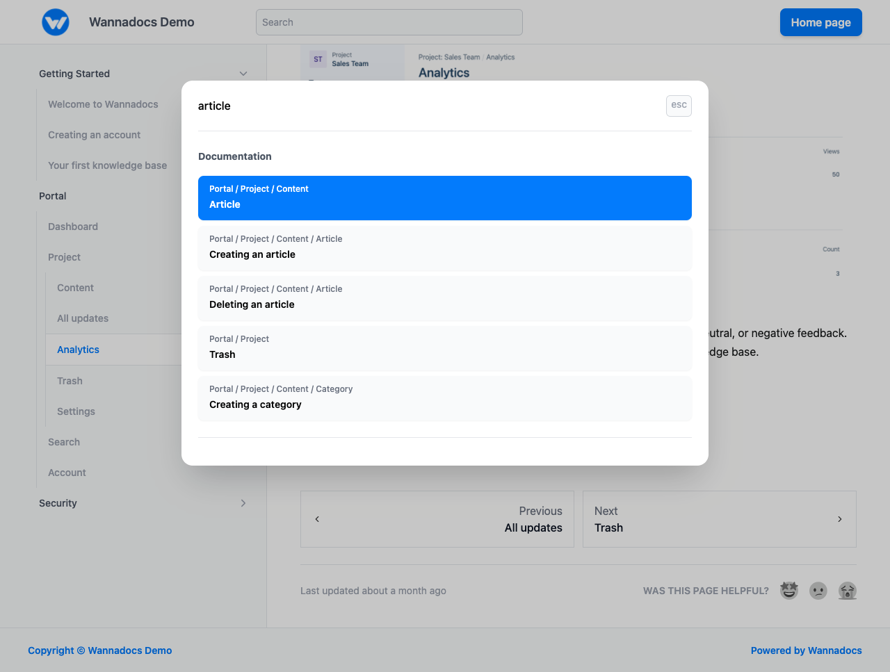Screen dimensions: 890x672
Task: Select Analytics in the sidebar
Action: click(x=78, y=350)
